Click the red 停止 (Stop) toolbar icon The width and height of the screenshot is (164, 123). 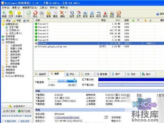(35, 14)
